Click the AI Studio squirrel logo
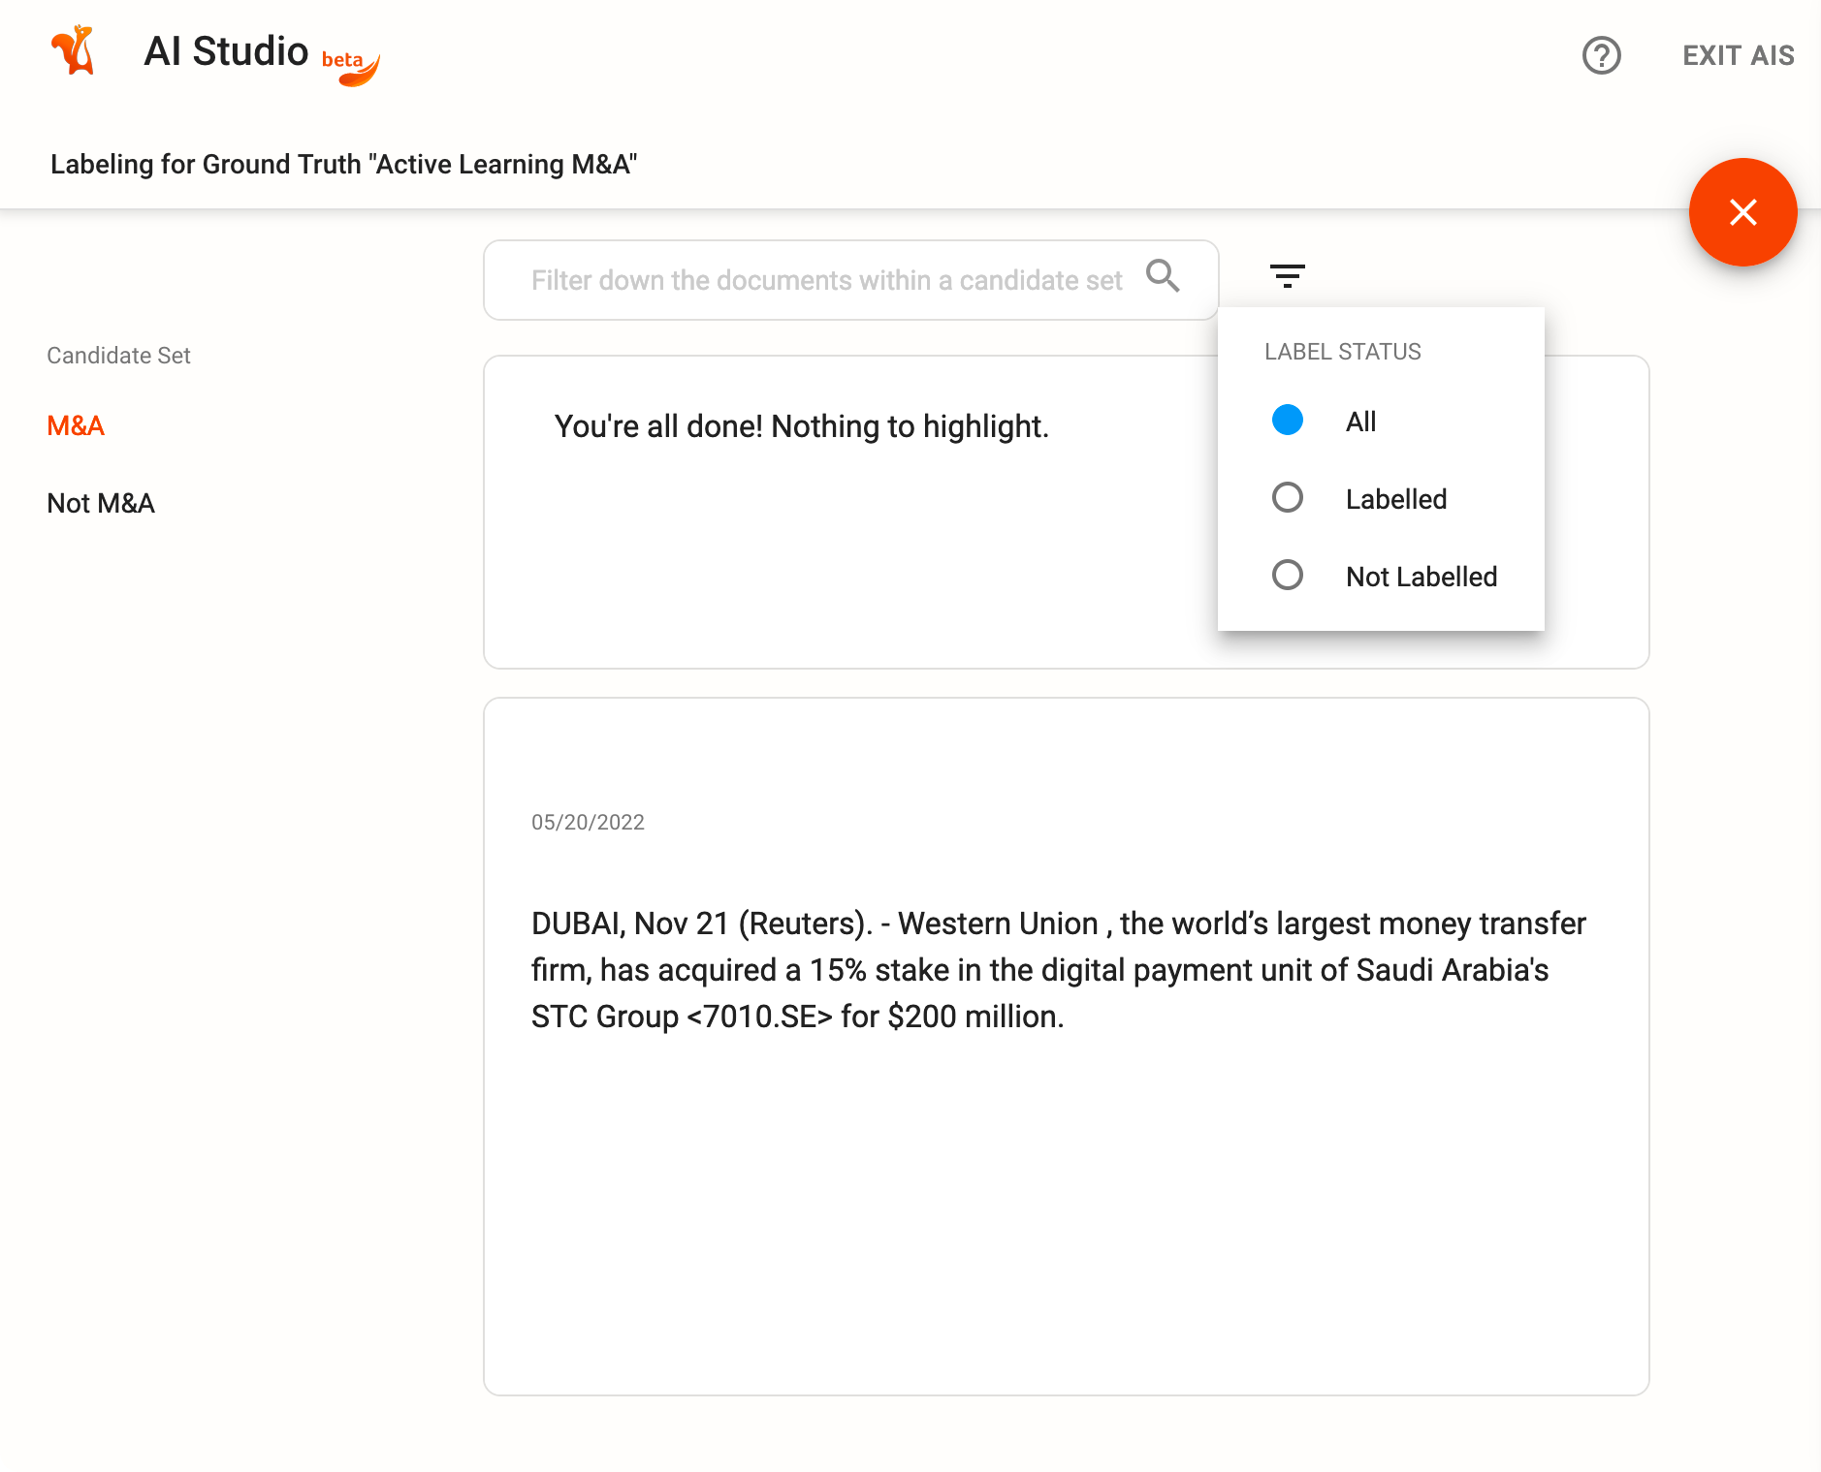The image size is (1821, 1472). [x=74, y=50]
